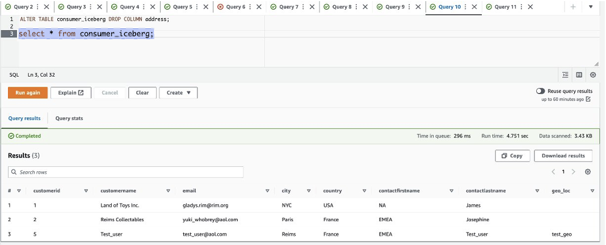
Task: Switch to the Query stats tab
Action: [x=69, y=119]
